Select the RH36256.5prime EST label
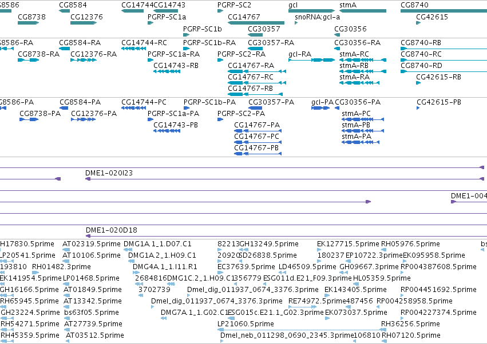The height and width of the screenshot is (344, 487). pyautogui.click(x=410, y=324)
